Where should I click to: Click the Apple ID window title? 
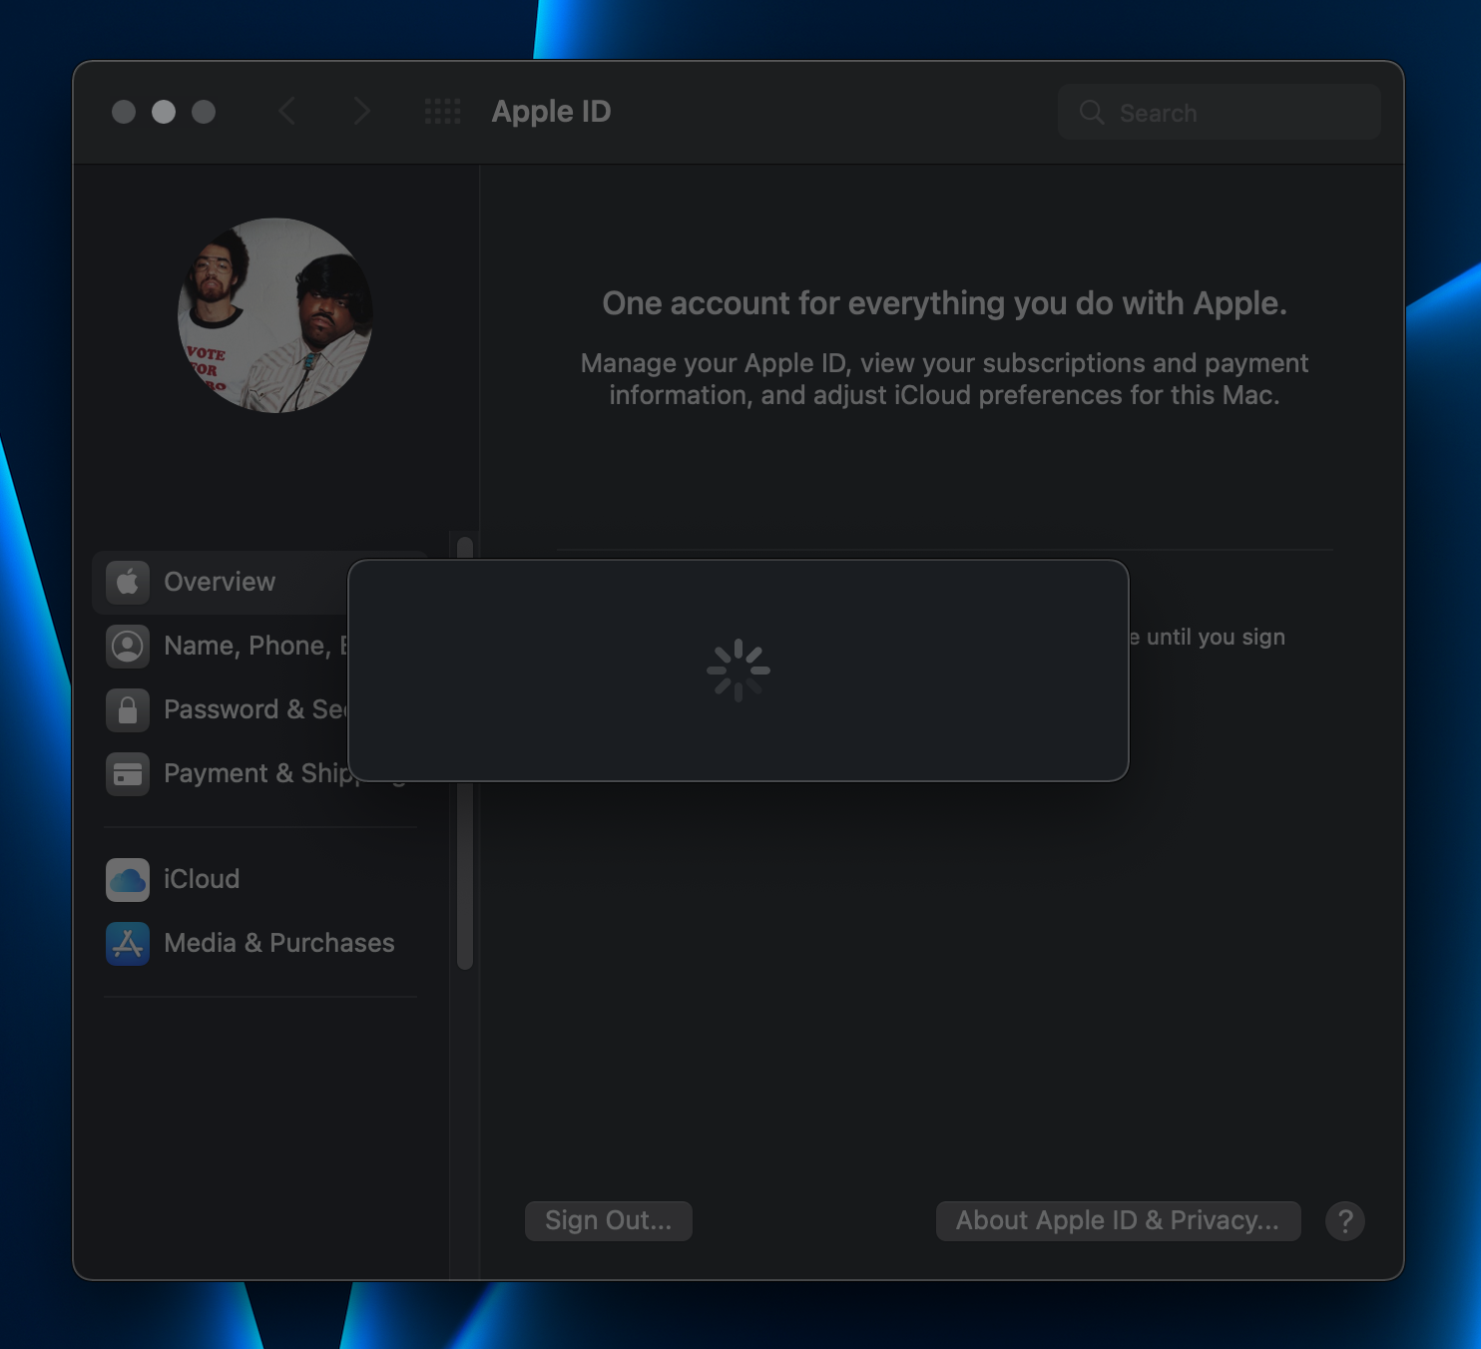[551, 112]
